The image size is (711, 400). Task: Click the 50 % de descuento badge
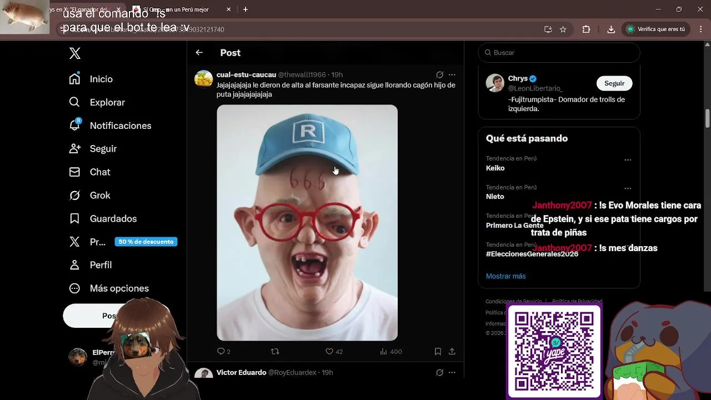(x=146, y=242)
